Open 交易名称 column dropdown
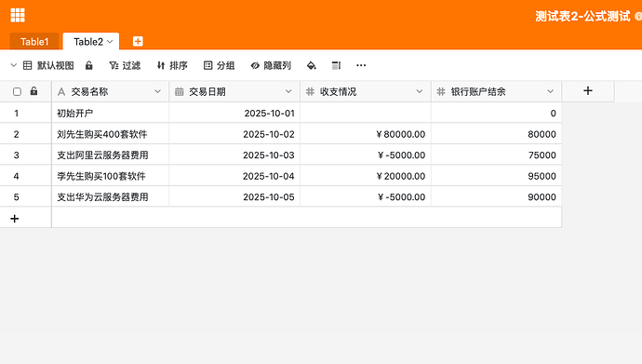Image resolution: width=642 pixels, height=364 pixels. (157, 91)
